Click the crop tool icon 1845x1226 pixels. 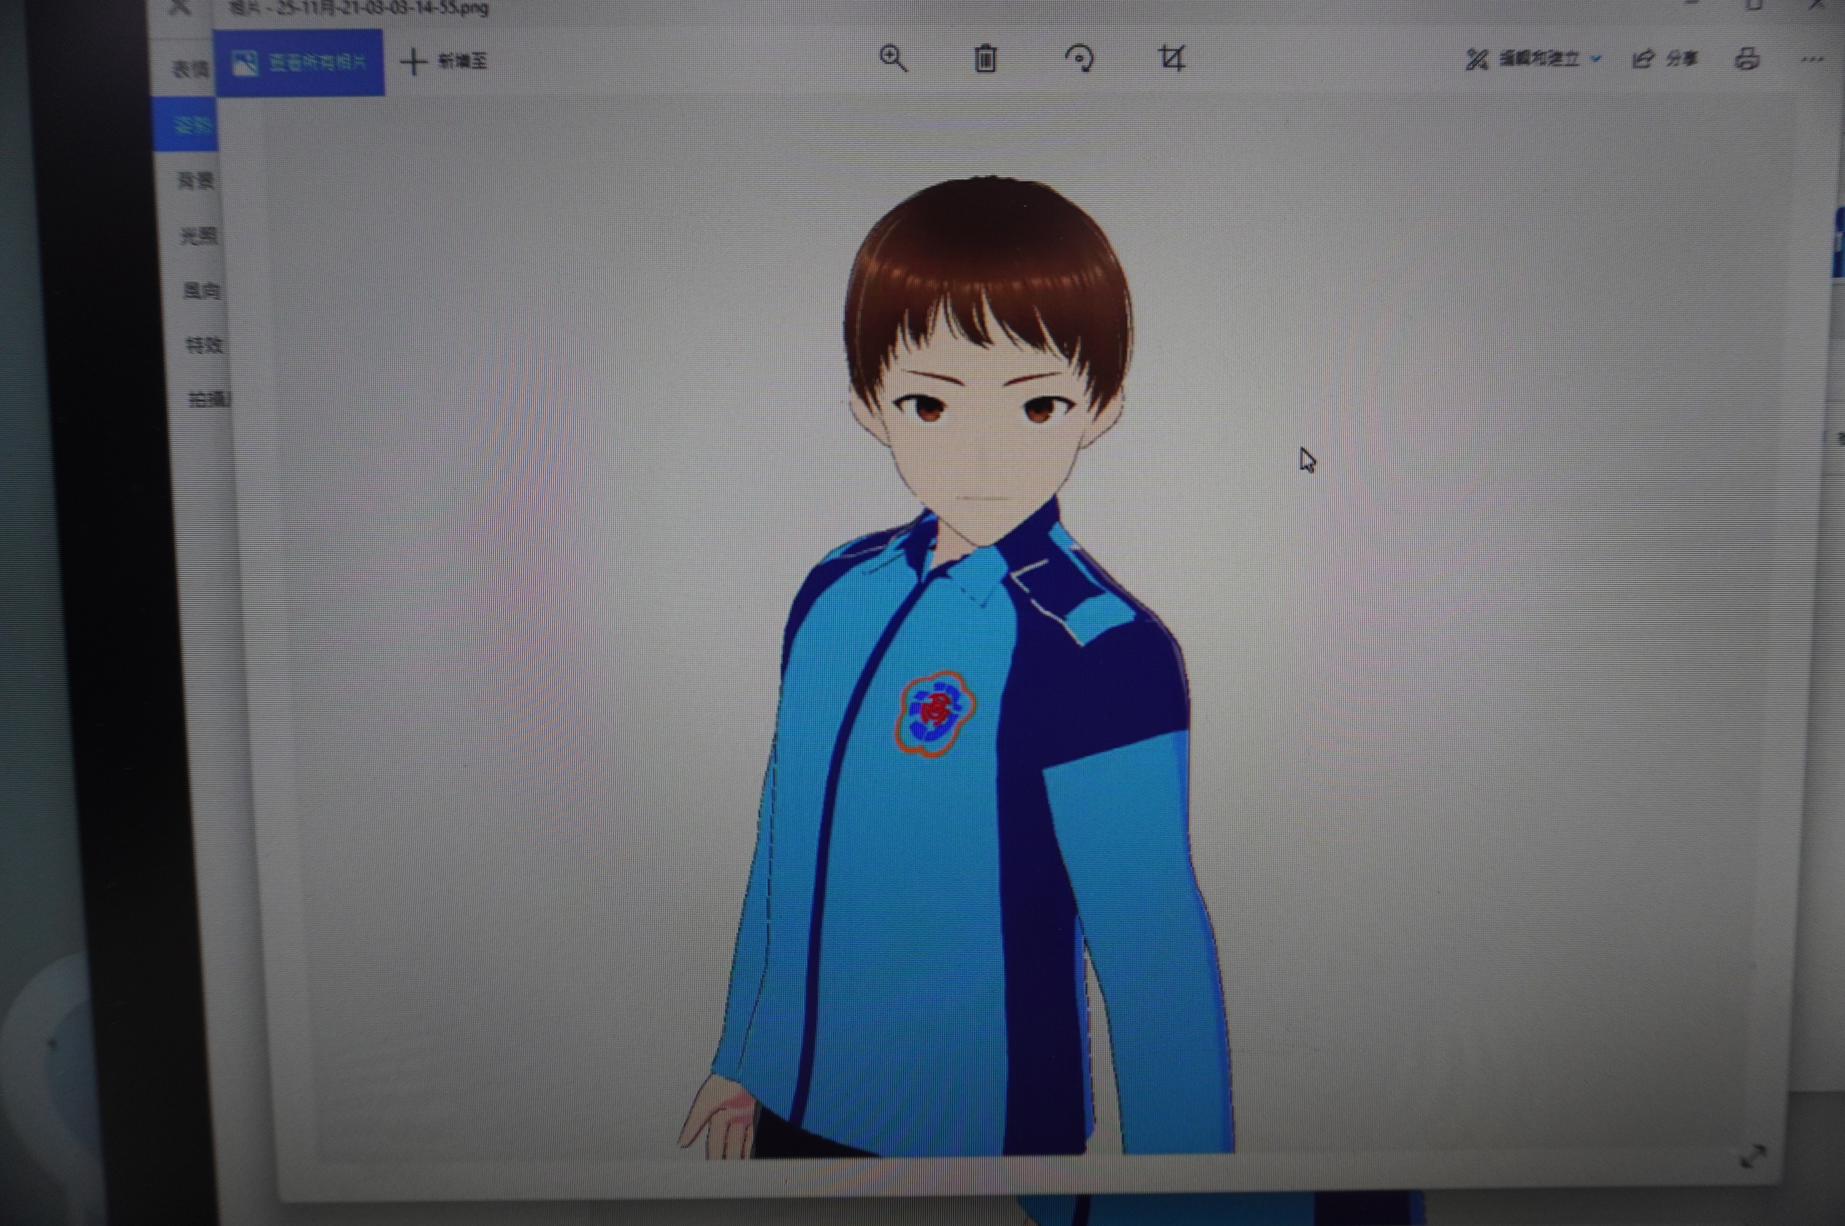(x=1172, y=58)
